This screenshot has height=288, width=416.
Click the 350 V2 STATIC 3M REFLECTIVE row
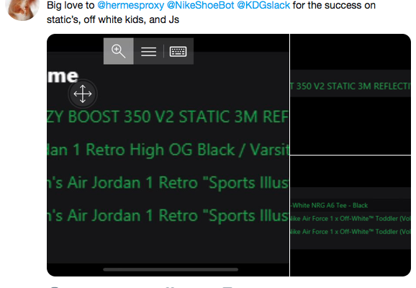coord(351,86)
